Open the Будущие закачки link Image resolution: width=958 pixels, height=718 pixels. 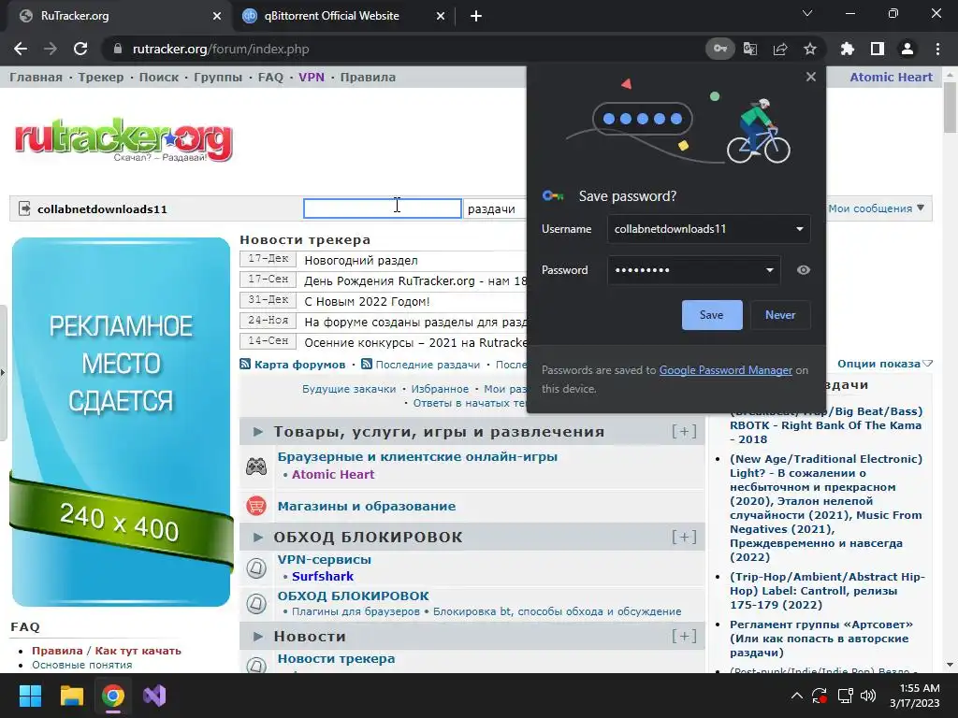tap(349, 389)
